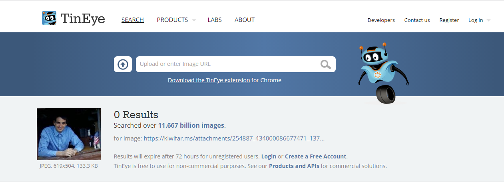Click the Login link in results notice
The image size is (504, 182).
269,156
